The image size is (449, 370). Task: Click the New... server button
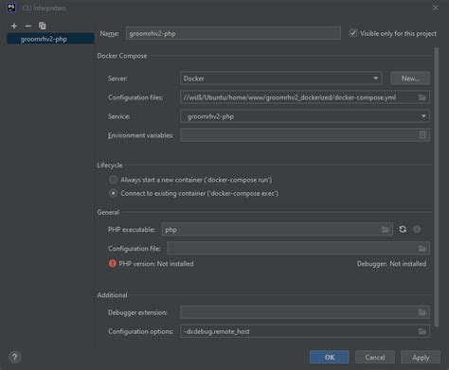coord(410,79)
